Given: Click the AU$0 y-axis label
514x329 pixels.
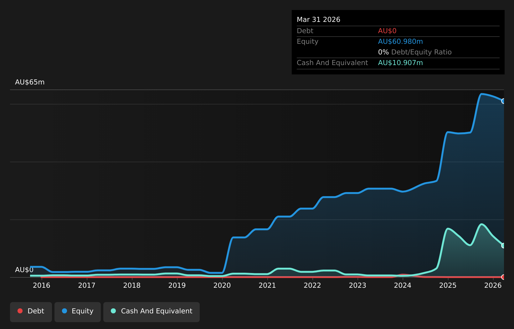Looking at the screenshot, I should tap(24, 270).
